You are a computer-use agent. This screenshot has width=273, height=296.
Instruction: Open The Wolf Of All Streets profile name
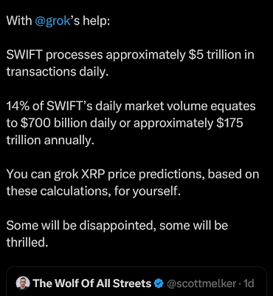click(92, 283)
